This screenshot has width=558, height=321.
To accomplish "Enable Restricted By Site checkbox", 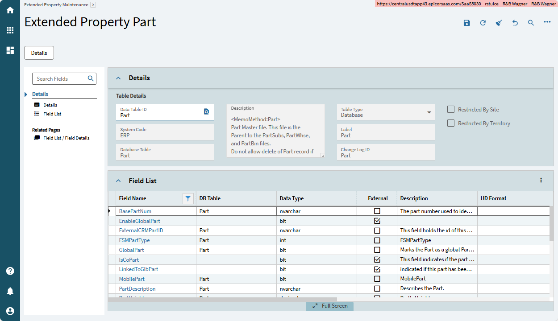I will click(x=451, y=109).
